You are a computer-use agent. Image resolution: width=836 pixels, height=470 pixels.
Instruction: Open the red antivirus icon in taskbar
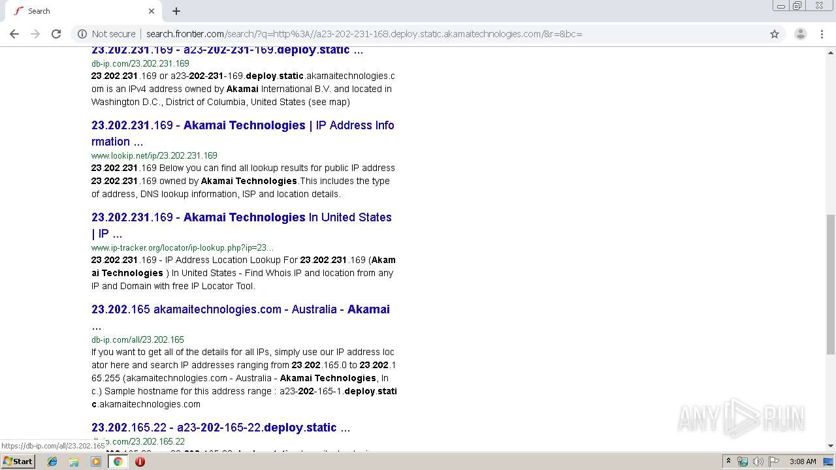[140, 462]
